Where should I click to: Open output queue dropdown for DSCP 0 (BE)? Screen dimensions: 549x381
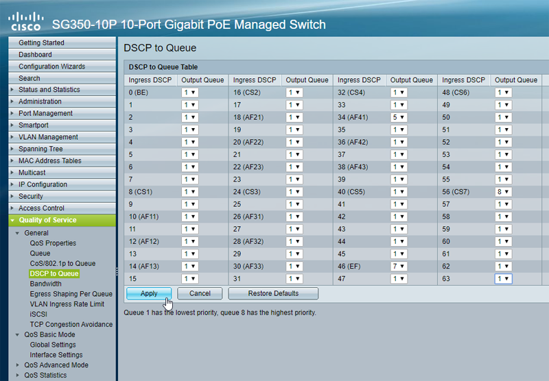coord(190,93)
